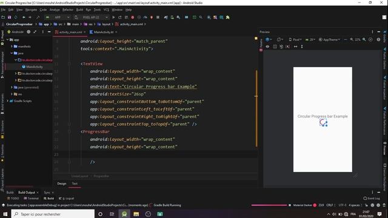This screenshot has width=388, height=218.
Task: Expand the manifests folder
Action: 12,47
